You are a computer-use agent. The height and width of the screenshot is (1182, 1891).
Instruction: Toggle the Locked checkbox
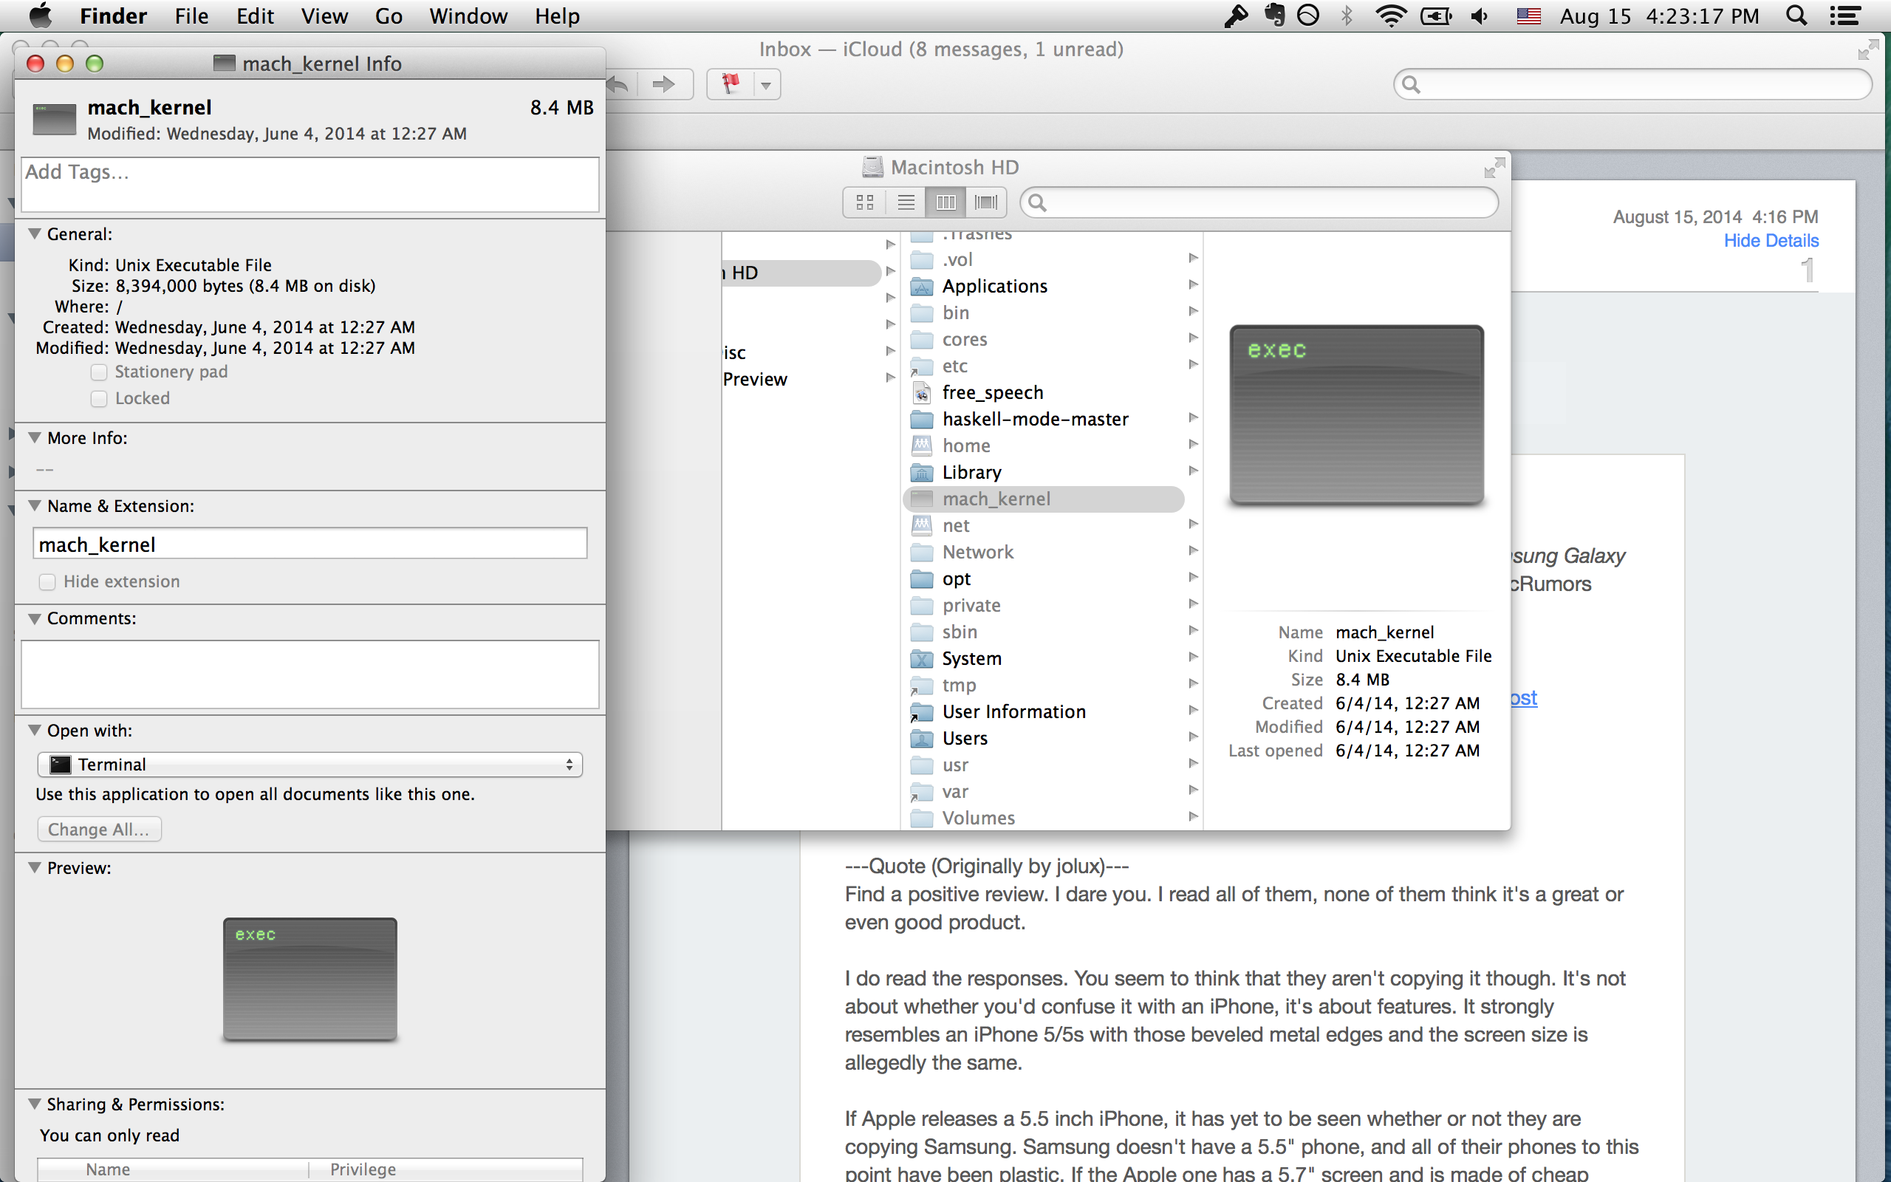point(99,399)
